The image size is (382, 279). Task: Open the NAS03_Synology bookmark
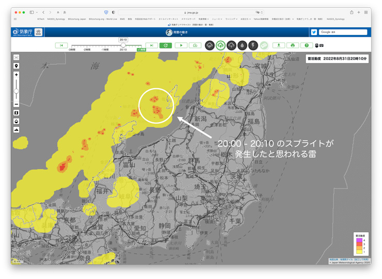click(56, 19)
